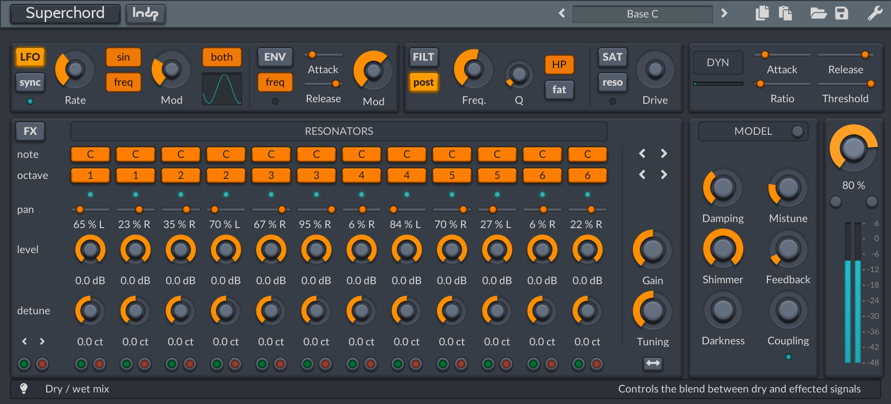Shift resonator notes left arrow
Screen dimensions: 891x404
[x=642, y=153]
